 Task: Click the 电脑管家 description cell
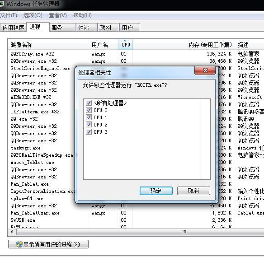click(248, 54)
